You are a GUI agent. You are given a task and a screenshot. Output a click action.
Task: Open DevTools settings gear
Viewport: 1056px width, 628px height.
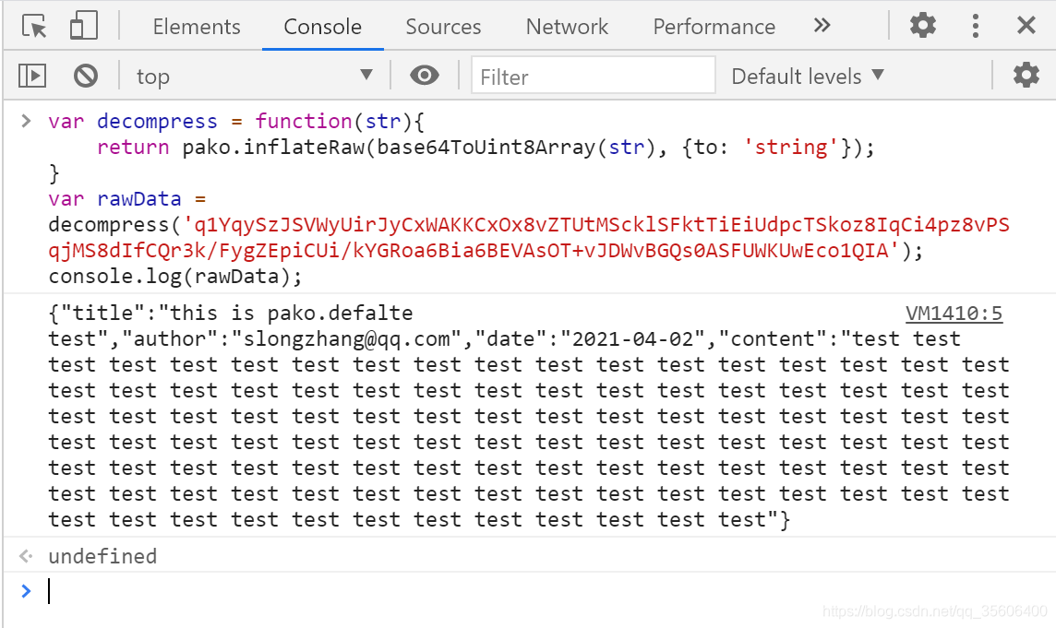click(923, 26)
